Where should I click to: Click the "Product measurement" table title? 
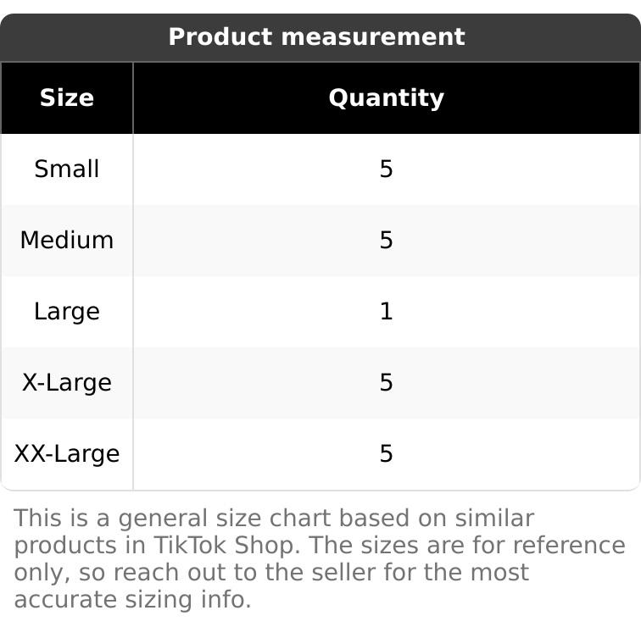pos(316,37)
